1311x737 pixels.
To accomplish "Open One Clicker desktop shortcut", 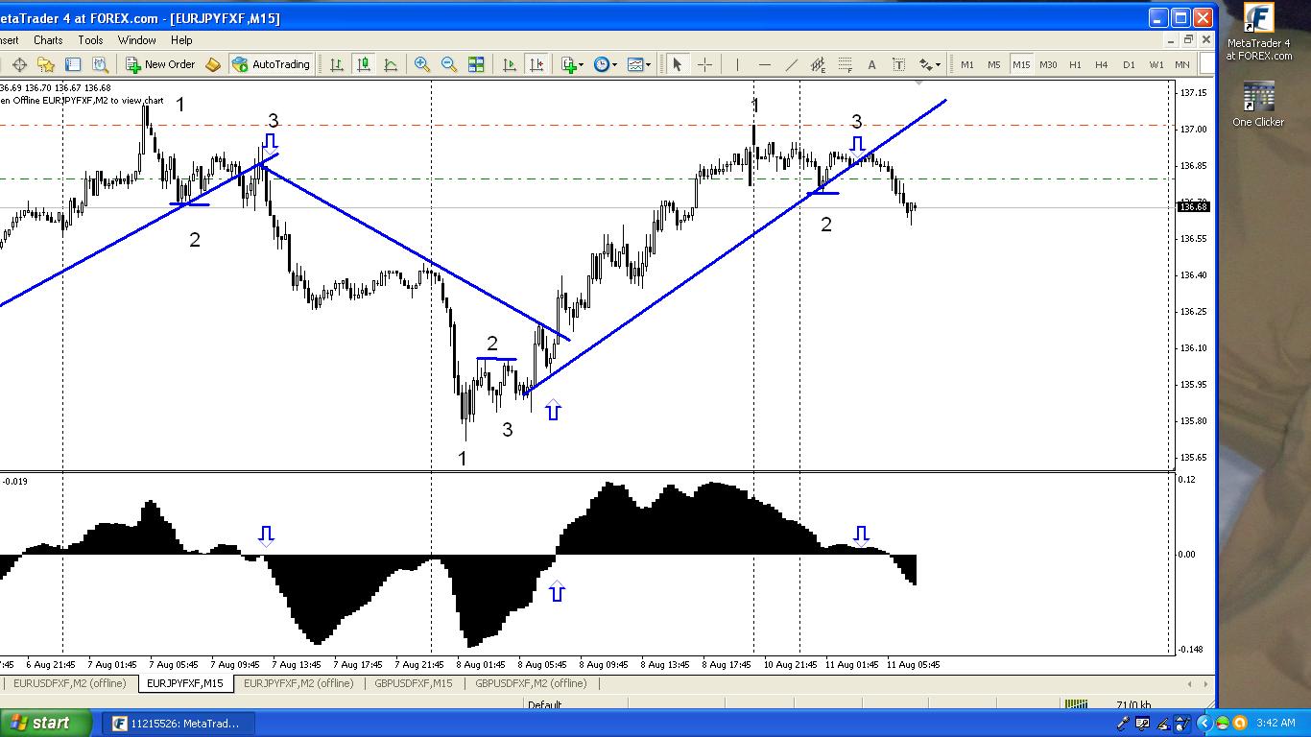I will point(1258,105).
